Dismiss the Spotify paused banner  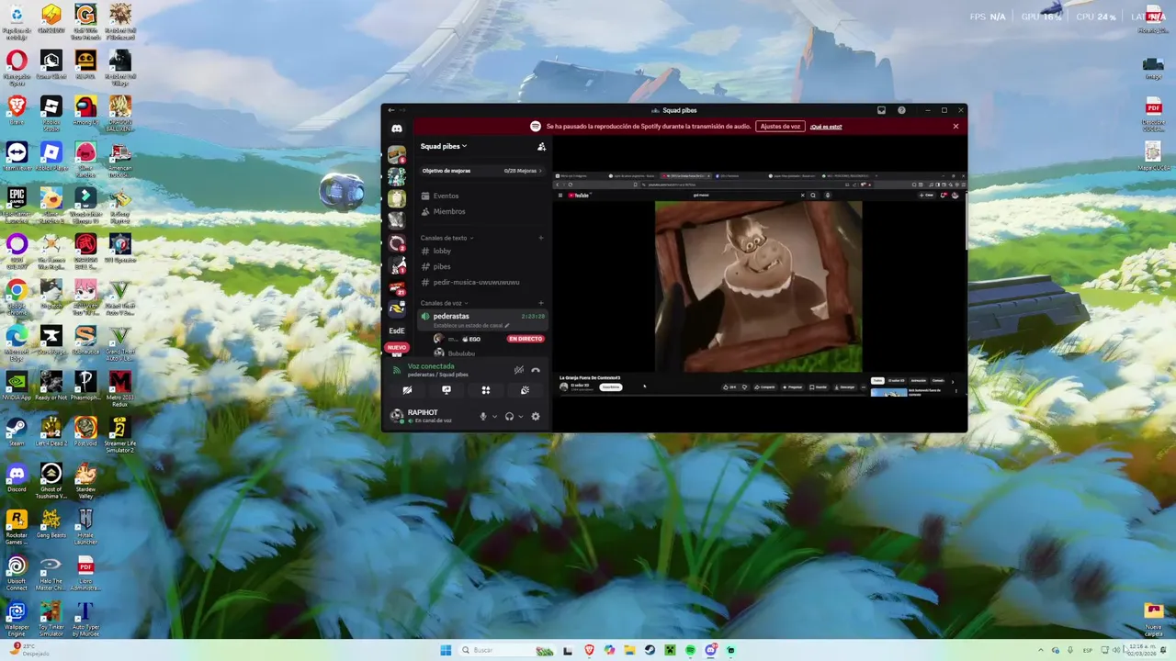[x=955, y=127]
